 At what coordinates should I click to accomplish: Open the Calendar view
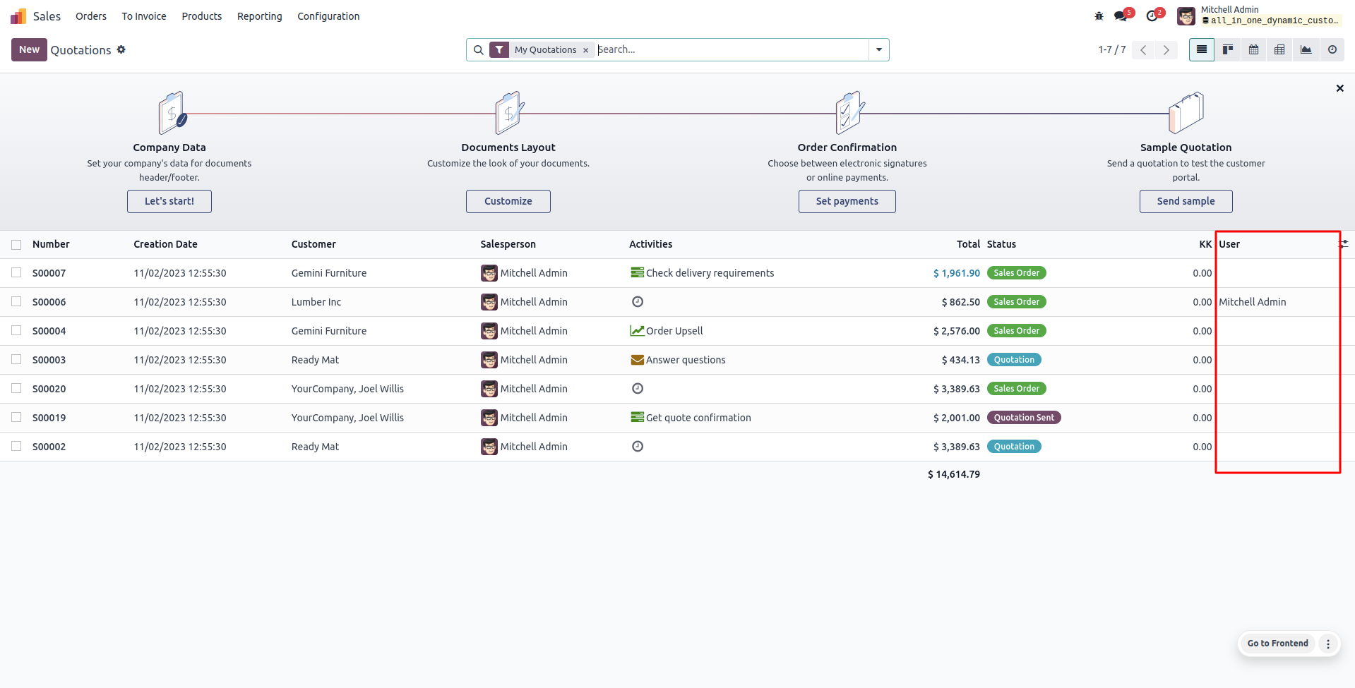1253,49
